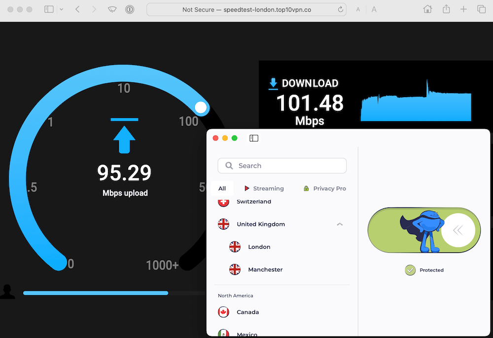Click the London UK flag icon
This screenshot has width=493, height=338.
(235, 247)
